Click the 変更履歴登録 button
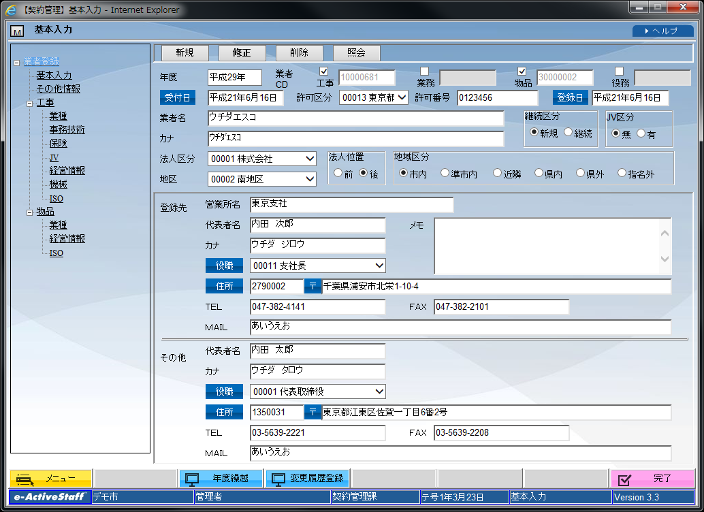This screenshot has height=512, width=704. 308,479
